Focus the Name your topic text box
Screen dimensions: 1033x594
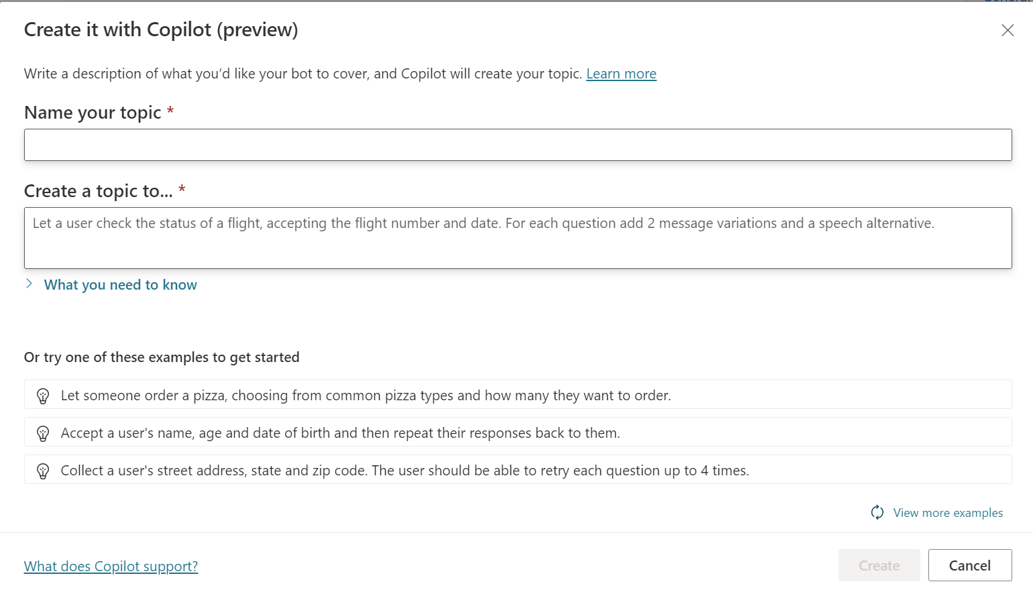(x=518, y=145)
